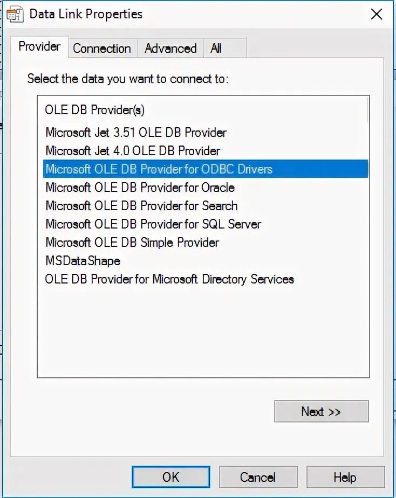Open the Connection tab
This screenshot has height=498, width=396.
coord(102,49)
